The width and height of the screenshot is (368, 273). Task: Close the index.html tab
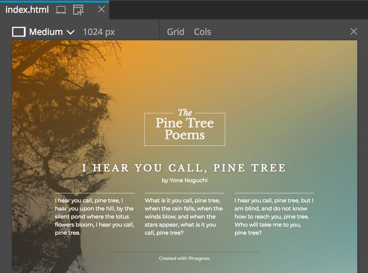tap(101, 9)
